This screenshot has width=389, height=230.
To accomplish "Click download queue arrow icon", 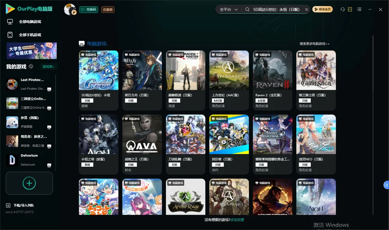I will [8, 206].
